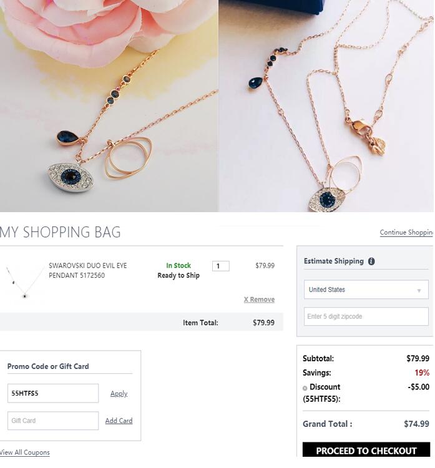This screenshot has width=435, height=468.
Task: Proceed to checkout
Action: point(366,449)
